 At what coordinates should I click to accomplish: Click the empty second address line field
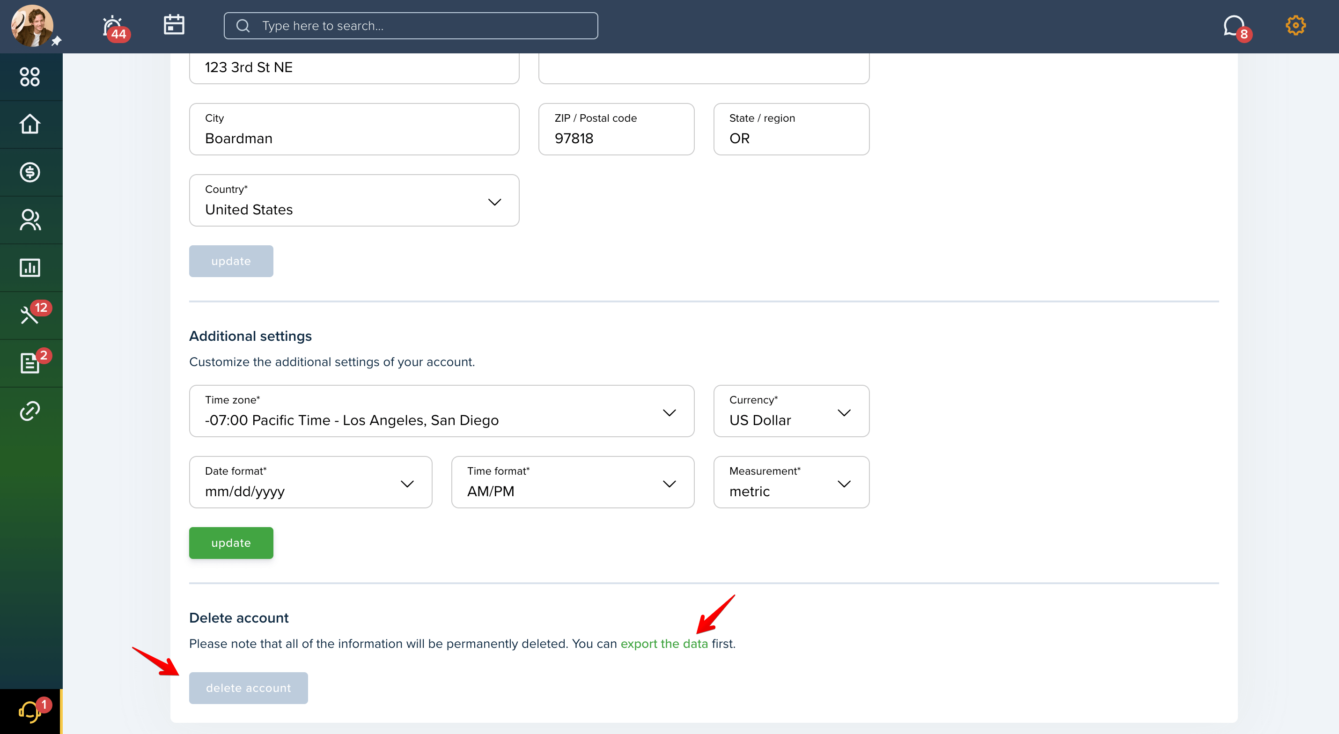tap(704, 67)
